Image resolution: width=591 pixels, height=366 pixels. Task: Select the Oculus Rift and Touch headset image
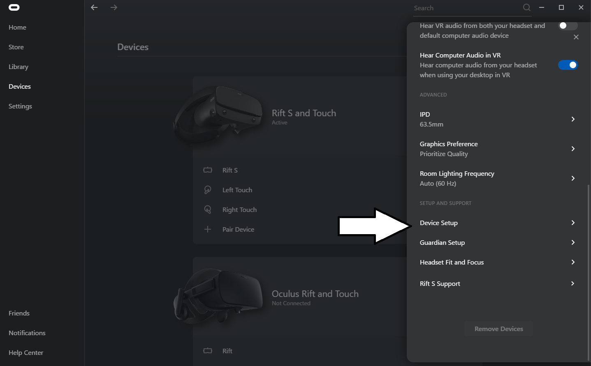click(x=218, y=296)
